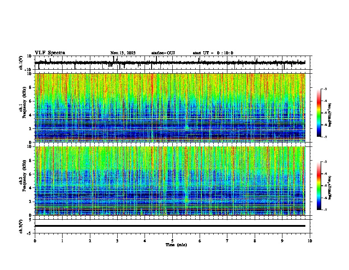Click the ch.1 voltage waveform trace

(170, 63)
